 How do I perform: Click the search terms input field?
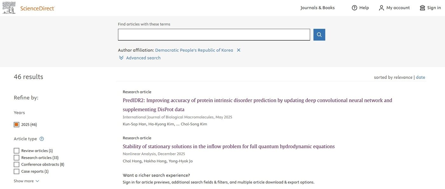point(214,35)
